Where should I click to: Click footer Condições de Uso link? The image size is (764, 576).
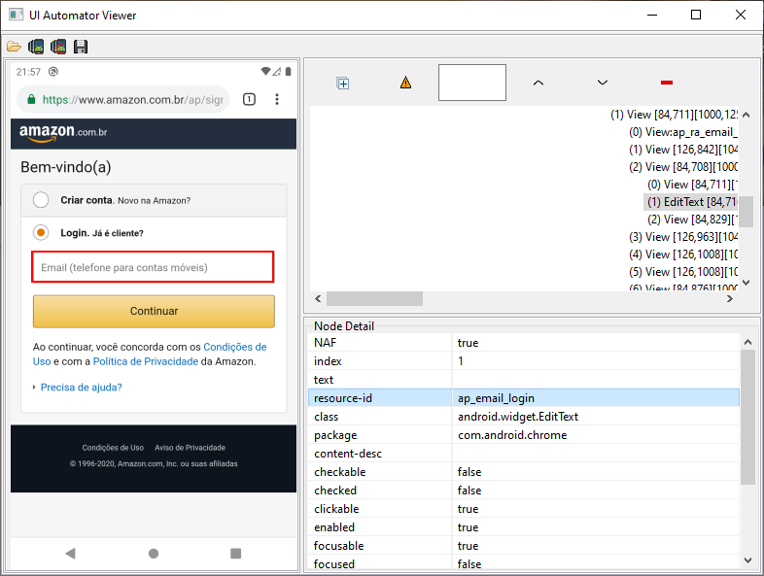(113, 448)
